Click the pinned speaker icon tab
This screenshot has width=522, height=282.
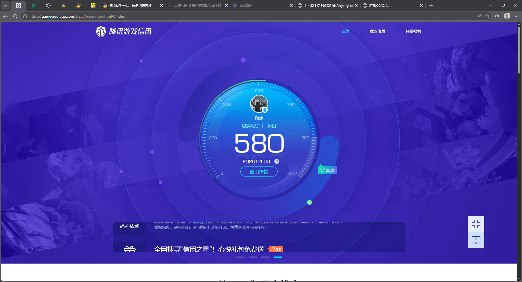pyautogui.click(x=48, y=5)
